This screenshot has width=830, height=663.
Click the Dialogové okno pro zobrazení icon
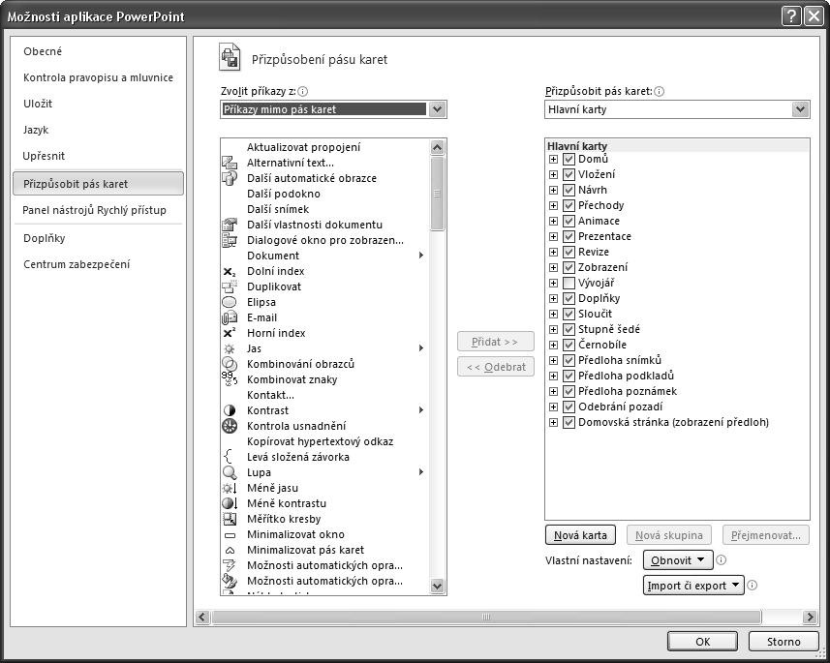pos(230,240)
